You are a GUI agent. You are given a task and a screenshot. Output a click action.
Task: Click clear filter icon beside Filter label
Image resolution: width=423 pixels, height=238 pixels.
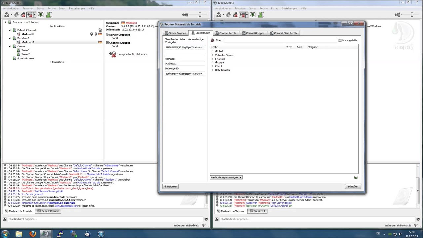point(212,40)
